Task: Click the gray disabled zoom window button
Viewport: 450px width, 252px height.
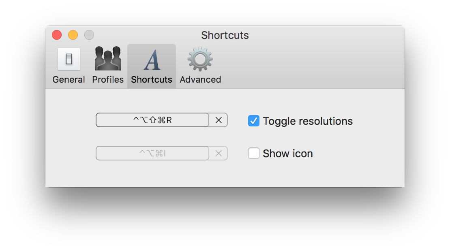Action: point(89,35)
